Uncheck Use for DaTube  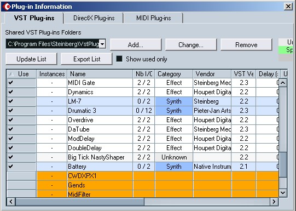(11, 129)
